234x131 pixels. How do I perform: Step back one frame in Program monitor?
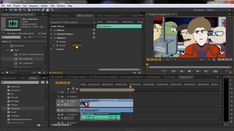click(x=182, y=71)
